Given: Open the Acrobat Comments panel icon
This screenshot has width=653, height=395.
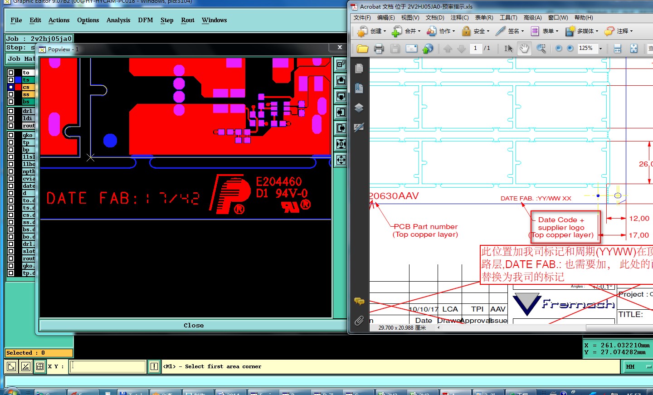Looking at the screenshot, I should pyautogui.click(x=359, y=301).
